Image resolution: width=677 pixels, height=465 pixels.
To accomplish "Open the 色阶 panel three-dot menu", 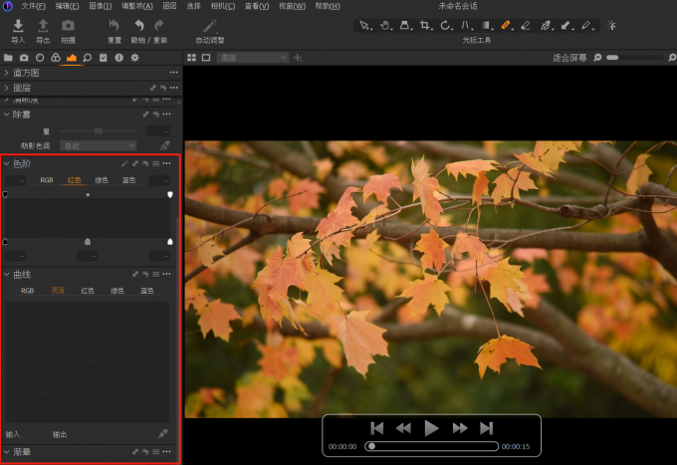I will (166, 163).
